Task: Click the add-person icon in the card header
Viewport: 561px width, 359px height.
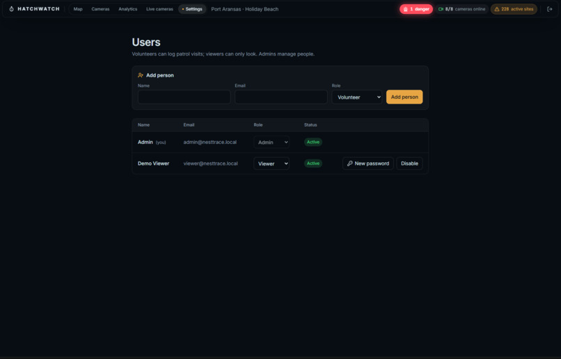Action: point(141,75)
